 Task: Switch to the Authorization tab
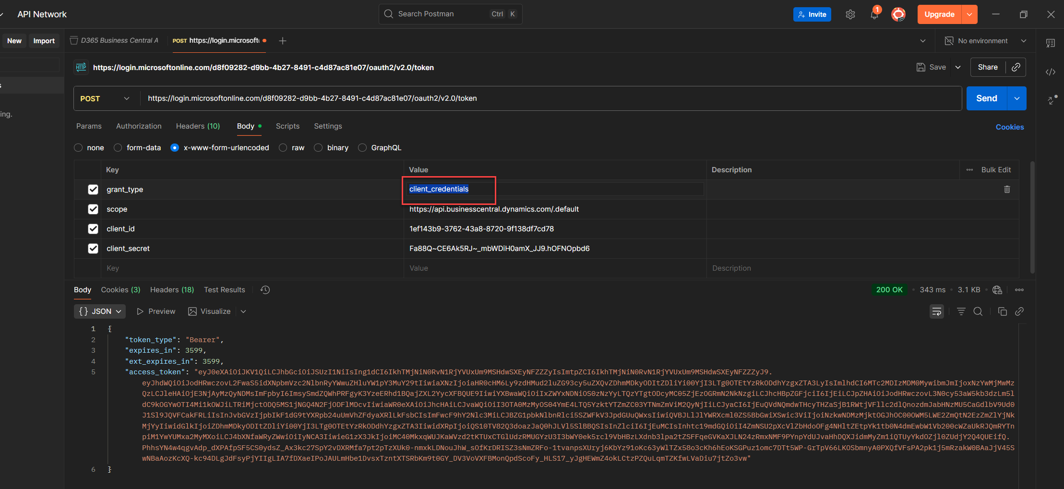[139, 126]
